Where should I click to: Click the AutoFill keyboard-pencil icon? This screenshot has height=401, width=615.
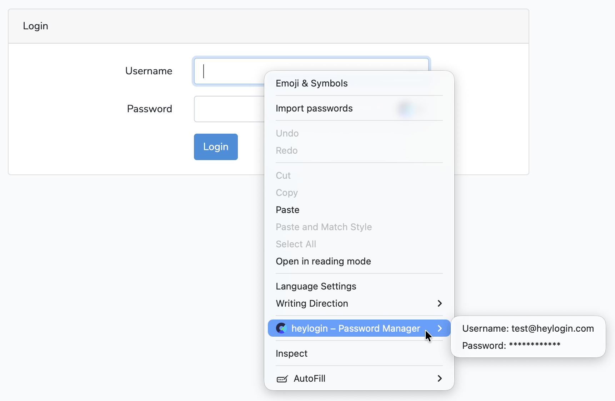(x=282, y=379)
